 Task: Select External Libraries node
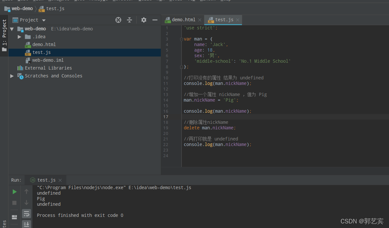click(x=48, y=68)
